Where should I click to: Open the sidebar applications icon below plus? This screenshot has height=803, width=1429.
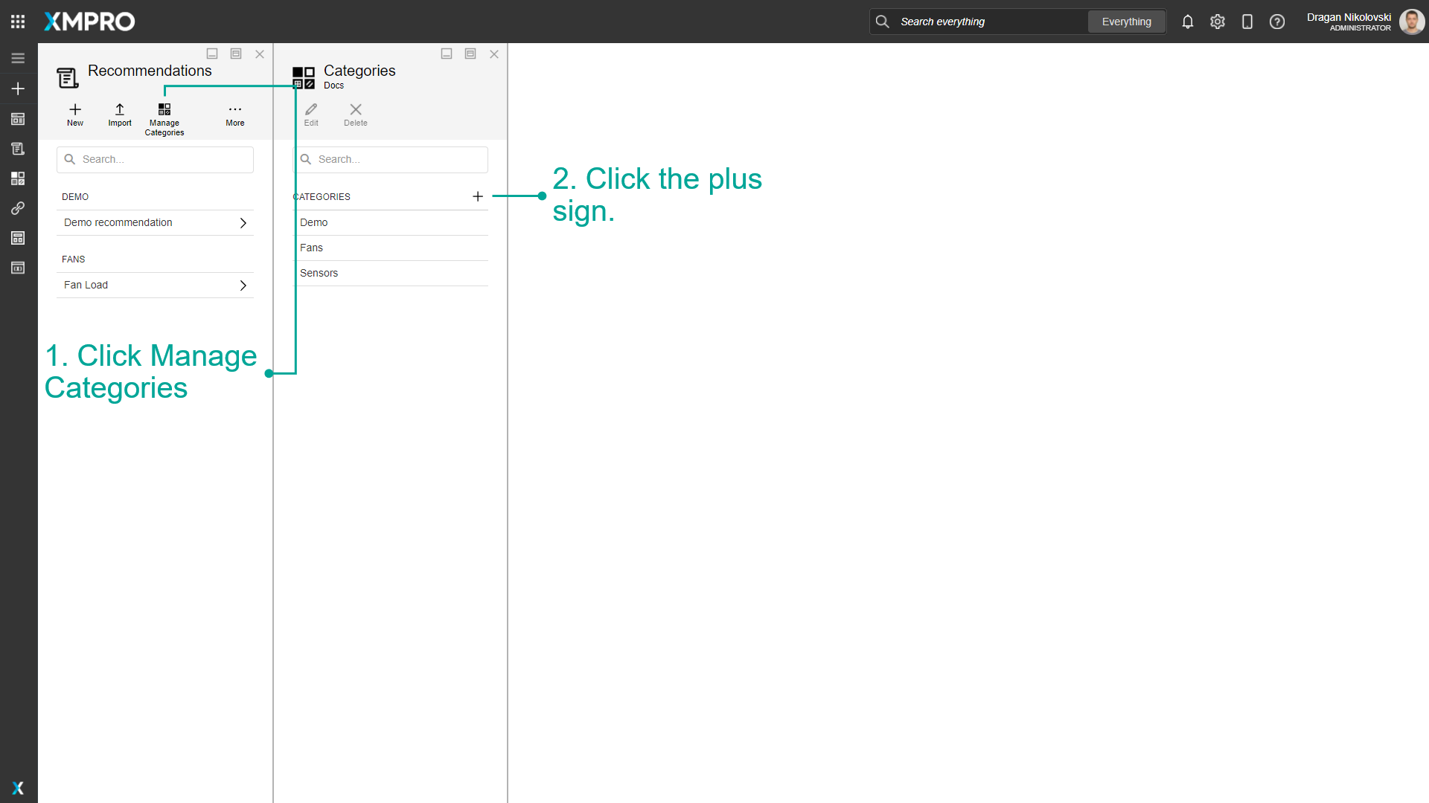coord(18,119)
